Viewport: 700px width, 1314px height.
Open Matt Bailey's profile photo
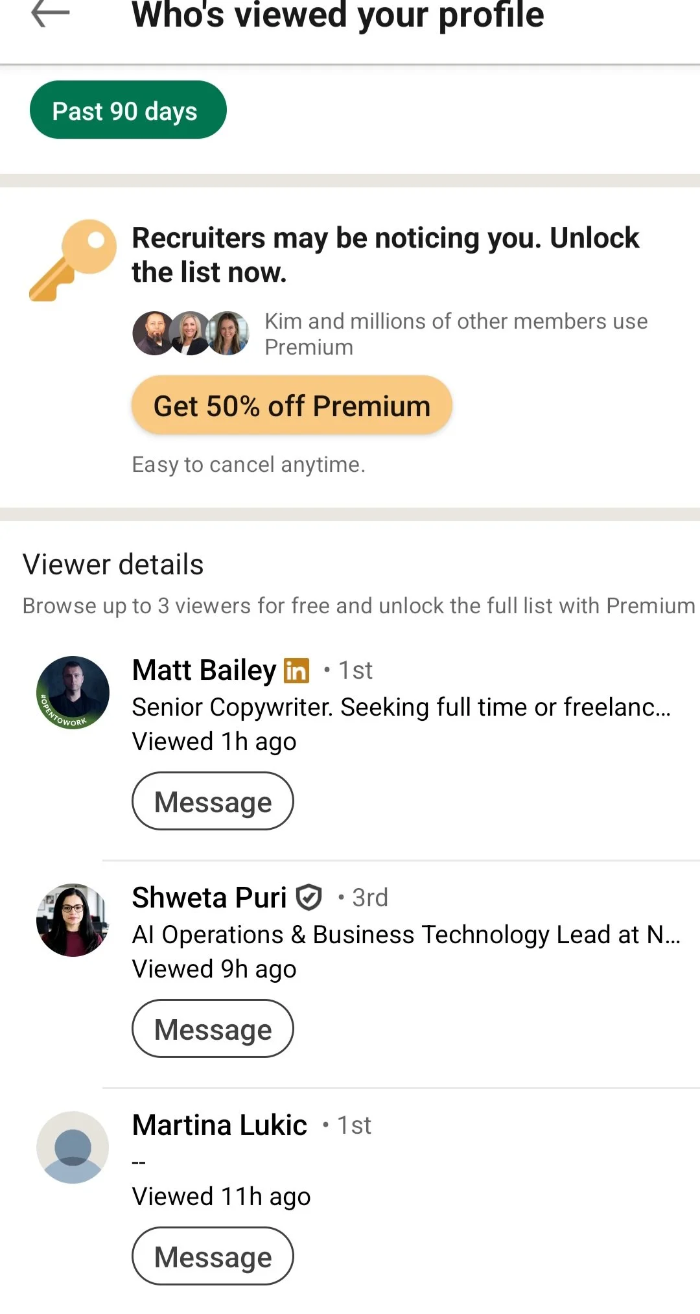[x=73, y=692]
